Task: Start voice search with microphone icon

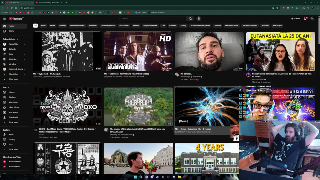Action: tap(199, 18)
